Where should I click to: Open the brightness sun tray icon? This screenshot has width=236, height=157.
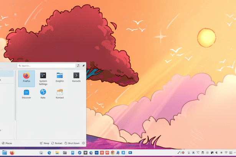click(221, 153)
